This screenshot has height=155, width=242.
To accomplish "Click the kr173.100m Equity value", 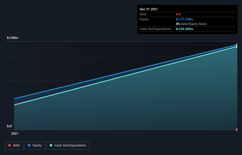I will tap(185, 19).
